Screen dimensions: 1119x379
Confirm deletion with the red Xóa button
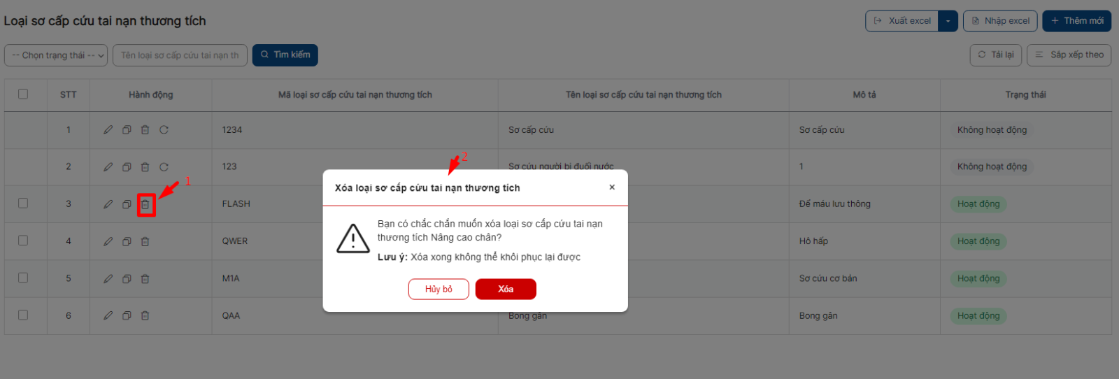(506, 289)
